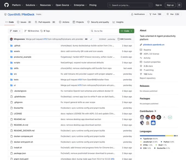
Task: Expand the Resources menu
Action: [47, 5]
